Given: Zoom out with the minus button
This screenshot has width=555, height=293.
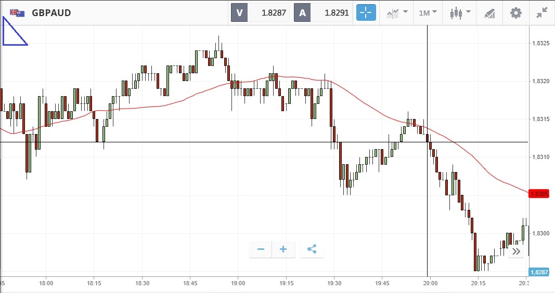Looking at the screenshot, I should pyautogui.click(x=261, y=249).
